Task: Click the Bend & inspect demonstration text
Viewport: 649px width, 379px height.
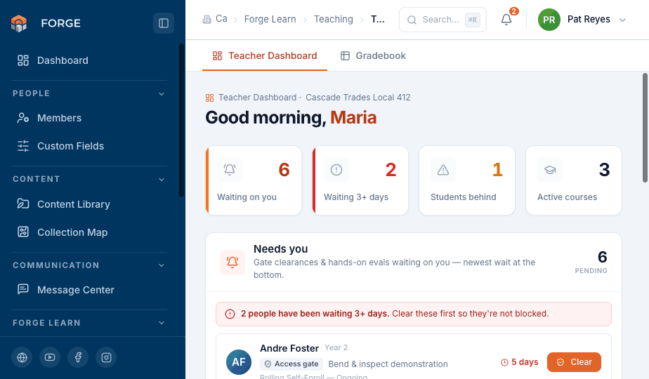Action: pyautogui.click(x=388, y=364)
